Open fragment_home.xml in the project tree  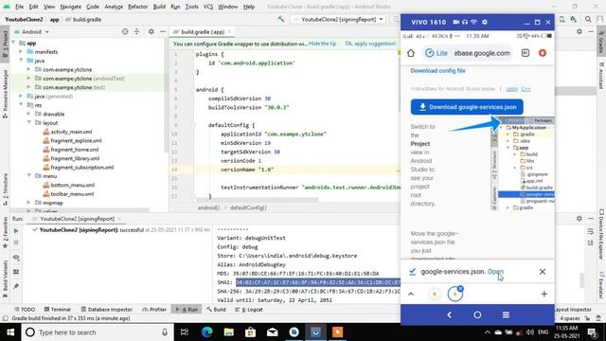coord(75,150)
